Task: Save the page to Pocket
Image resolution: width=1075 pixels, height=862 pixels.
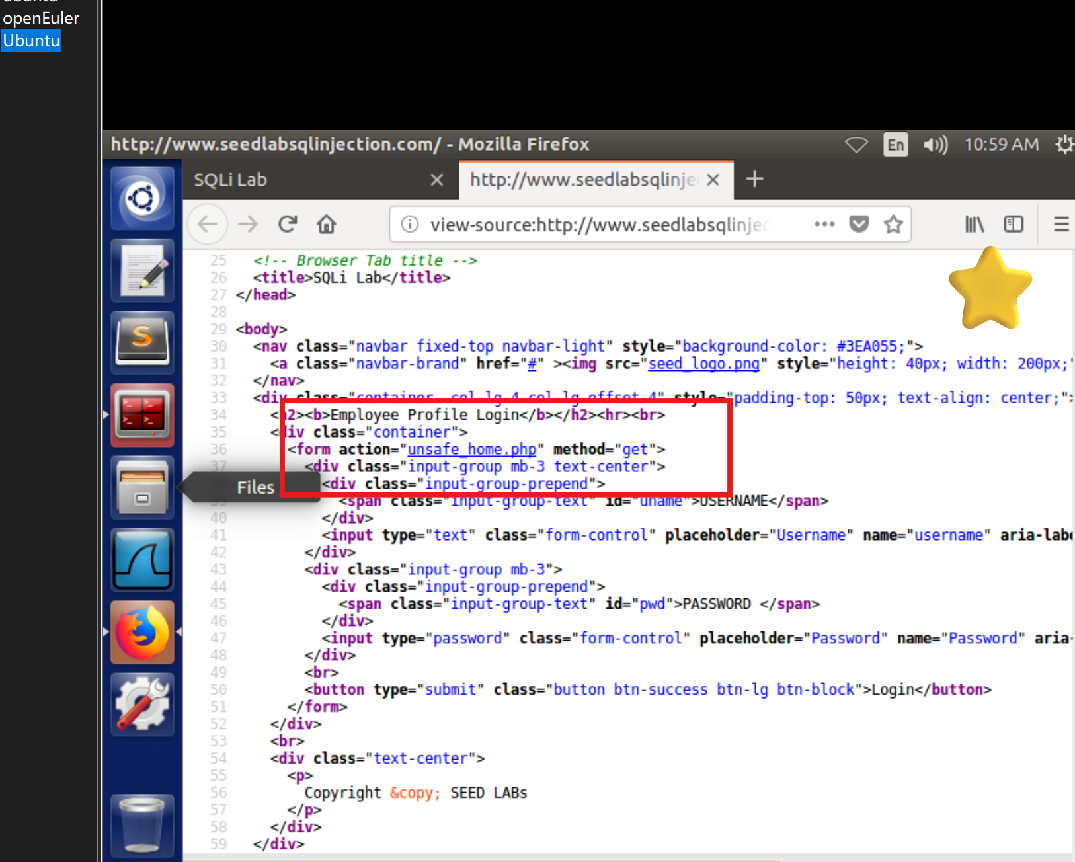Action: [x=859, y=224]
